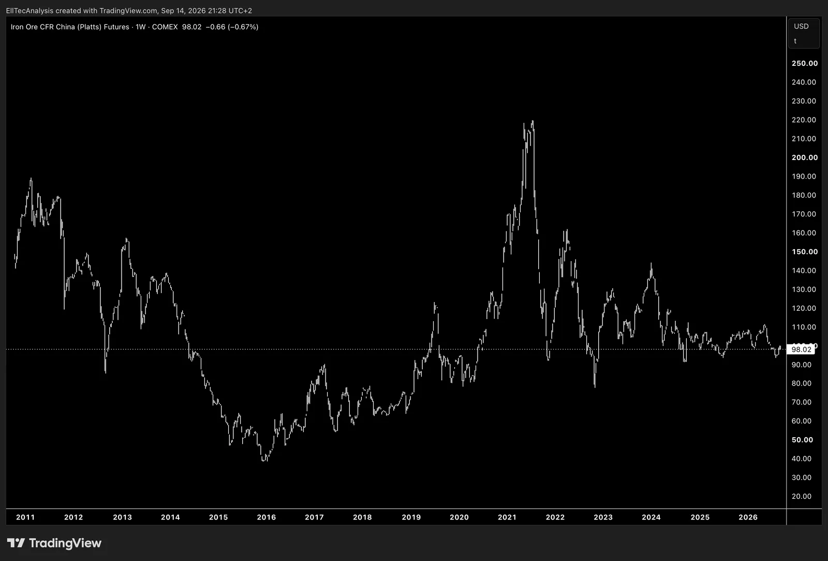Click the 2023 year label on the time axis
Viewport: 828px width, 561px height.
coord(603,517)
